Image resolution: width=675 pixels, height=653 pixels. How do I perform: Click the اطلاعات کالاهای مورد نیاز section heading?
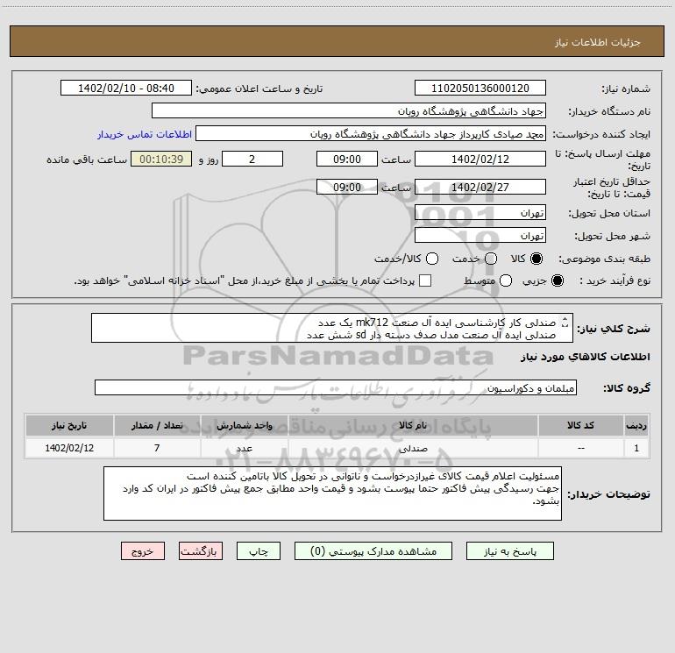tap(586, 357)
